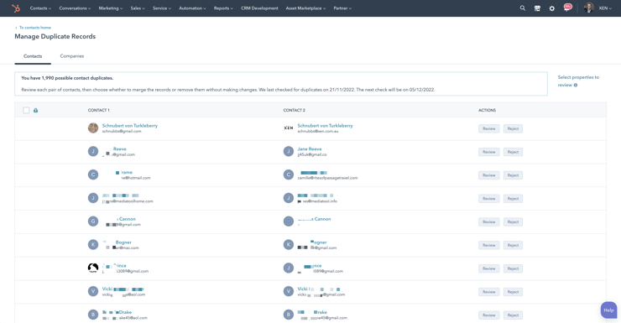Open Select properties to review link
The width and height of the screenshot is (621, 323).
[578, 81]
